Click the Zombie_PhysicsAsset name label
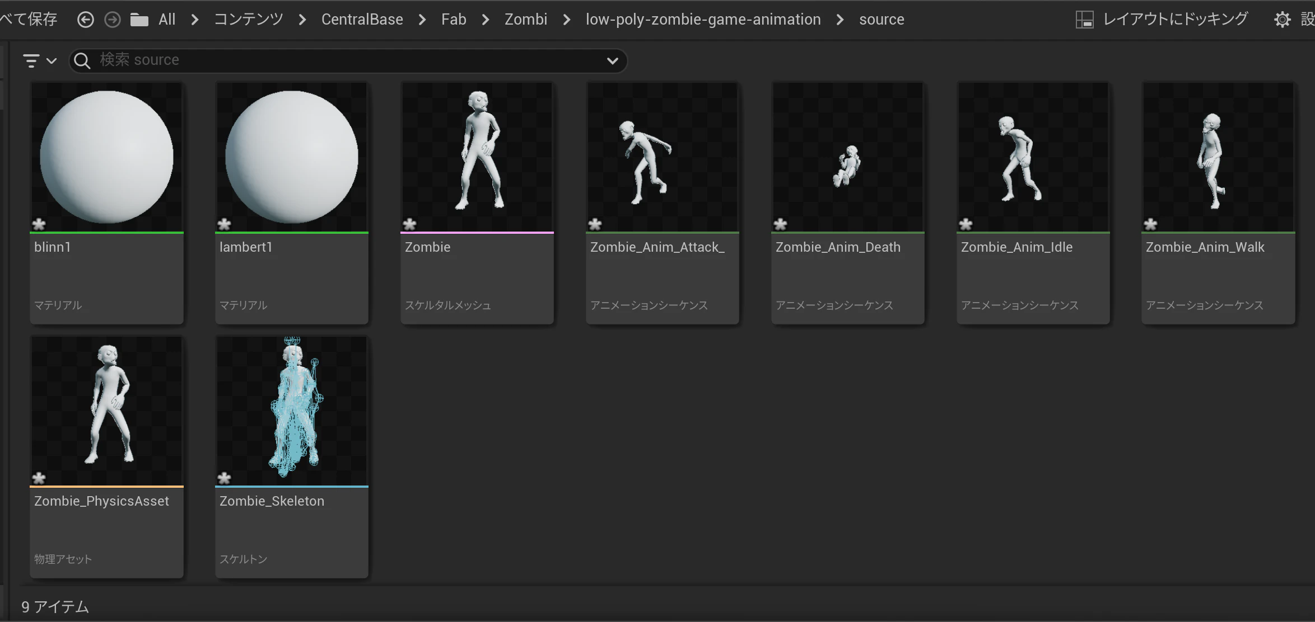This screenshot has height=622, width=1315. [x=101, y=501]
